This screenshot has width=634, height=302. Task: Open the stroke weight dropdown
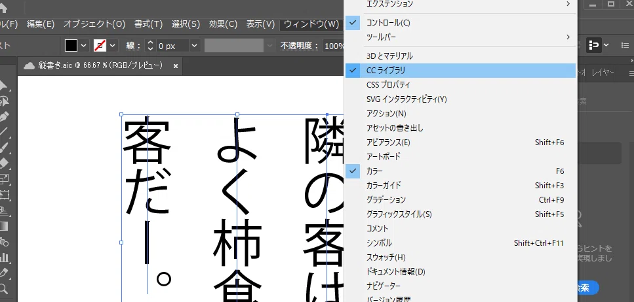pyautogui.click(x=195, y=46)
